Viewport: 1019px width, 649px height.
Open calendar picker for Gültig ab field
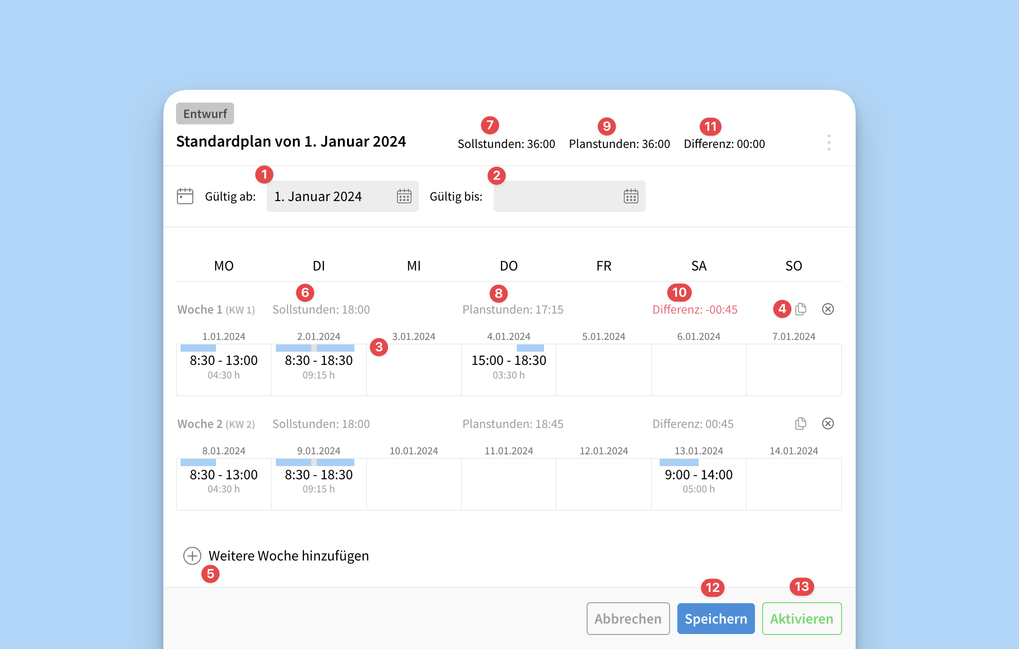pos(404,197)
